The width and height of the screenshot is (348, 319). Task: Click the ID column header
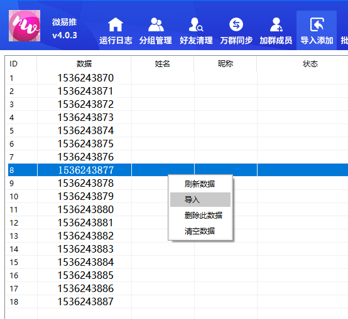[x=21, y=64]
